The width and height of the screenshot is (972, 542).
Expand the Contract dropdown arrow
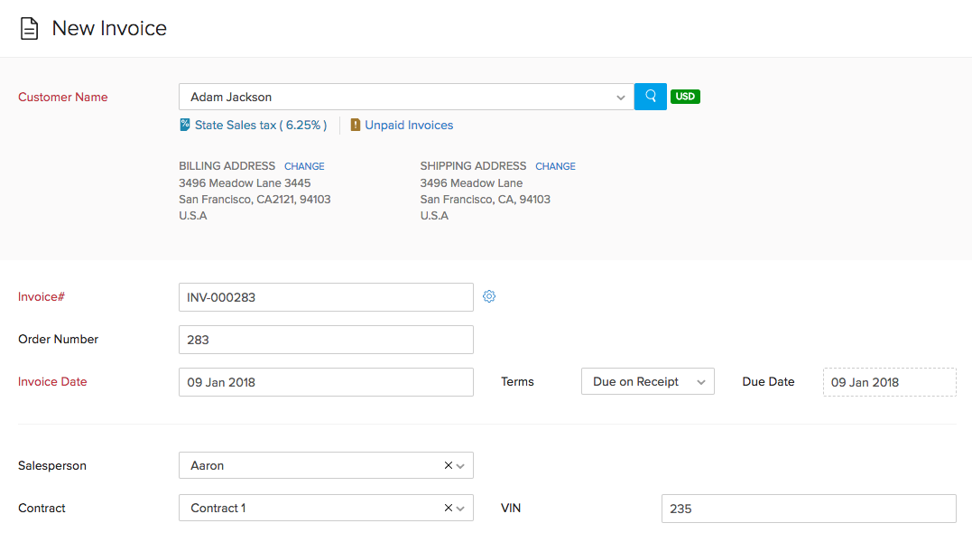[x=461, y=509]
